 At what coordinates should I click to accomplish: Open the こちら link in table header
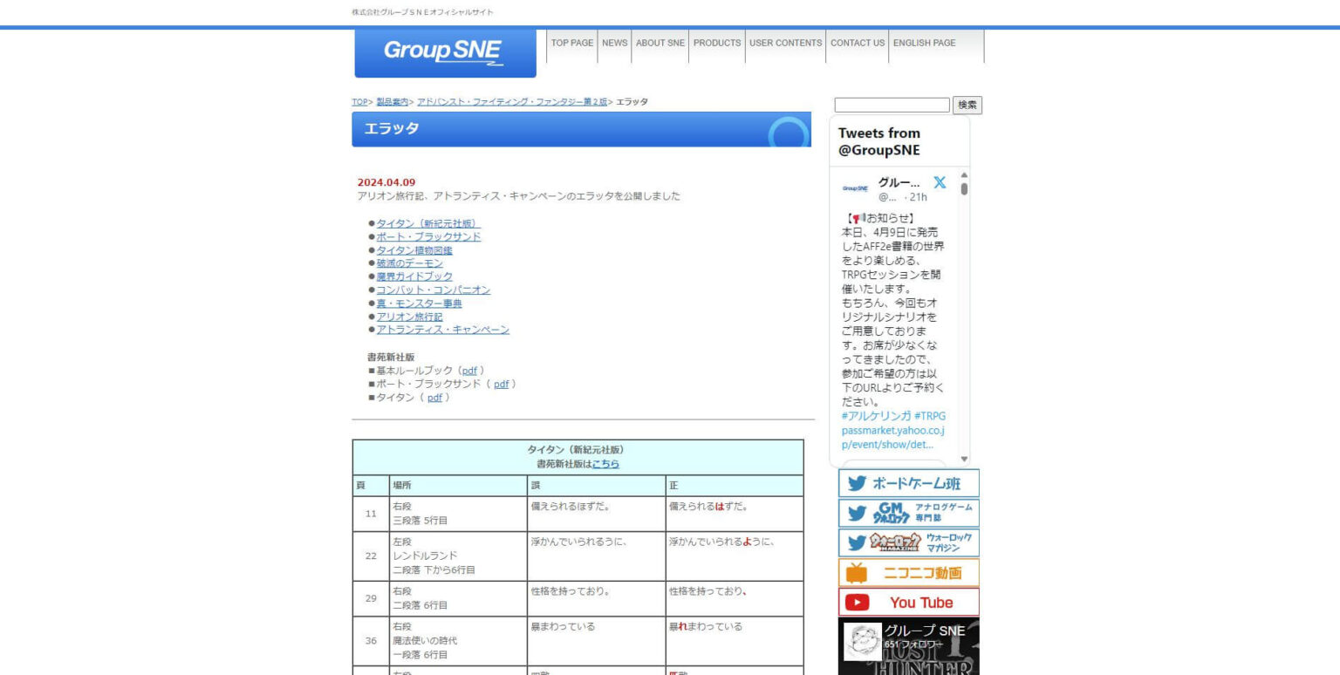coord(605,464)
